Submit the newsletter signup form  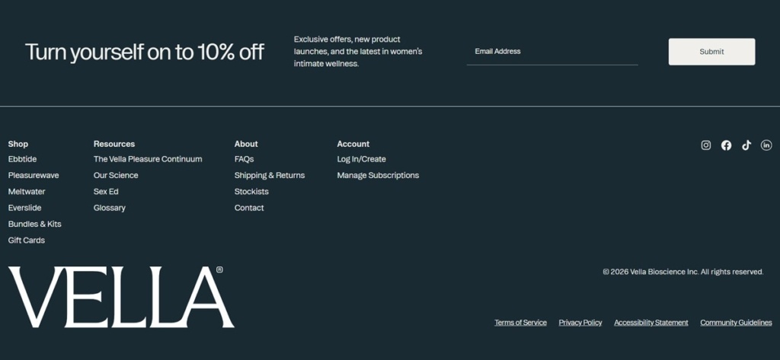(x=712, y=52)
